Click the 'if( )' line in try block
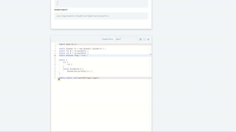The width and height of the screenshot is (236, 132). (70, 65)
